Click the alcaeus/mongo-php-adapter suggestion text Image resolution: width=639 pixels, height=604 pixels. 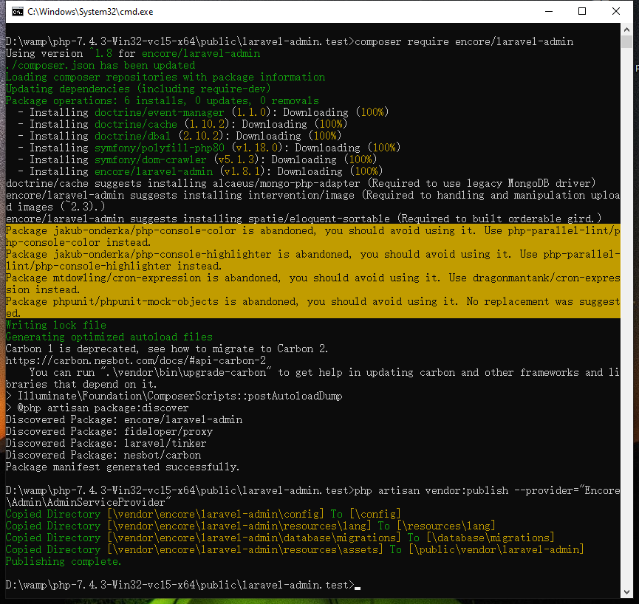coord(287,183)
